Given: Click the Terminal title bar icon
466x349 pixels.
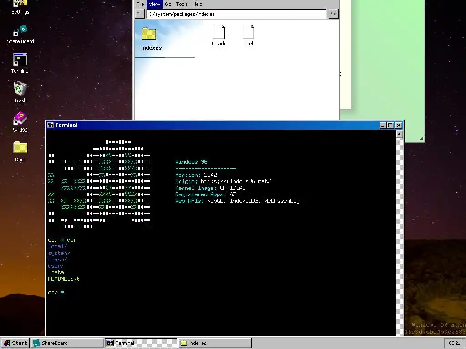Looking at the screenshot, I should 51,125.
